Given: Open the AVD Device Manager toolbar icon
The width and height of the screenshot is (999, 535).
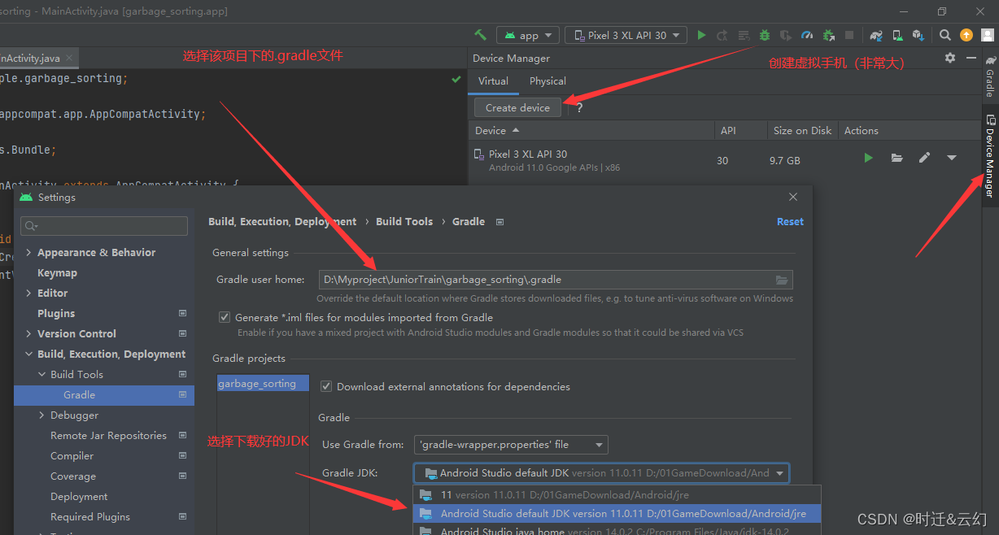Looking at the screenshot, I should click(x=897, y=35).
